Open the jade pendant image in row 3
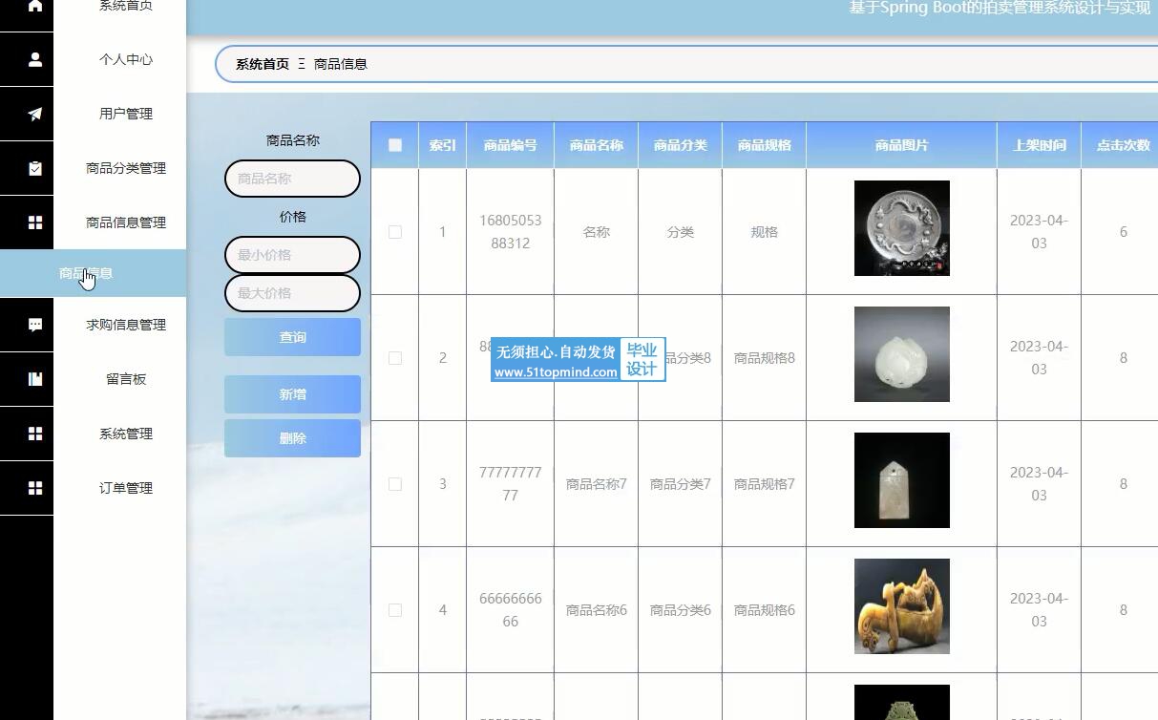 point(902,480)
